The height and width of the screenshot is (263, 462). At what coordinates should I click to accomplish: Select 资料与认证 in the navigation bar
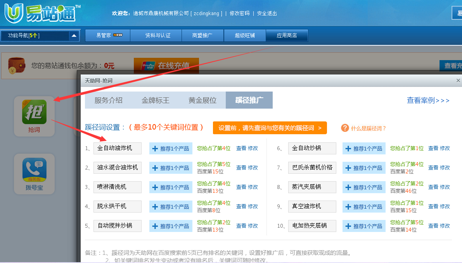click(157, 35)
